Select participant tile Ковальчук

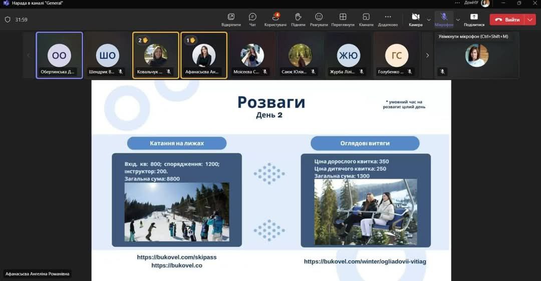tap(156, 55)
